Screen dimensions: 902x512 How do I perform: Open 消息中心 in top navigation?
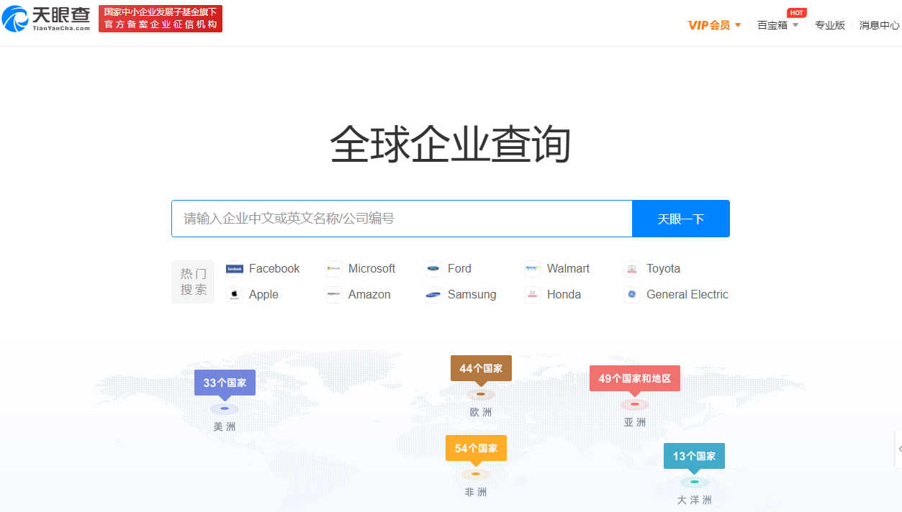(879, 25)
